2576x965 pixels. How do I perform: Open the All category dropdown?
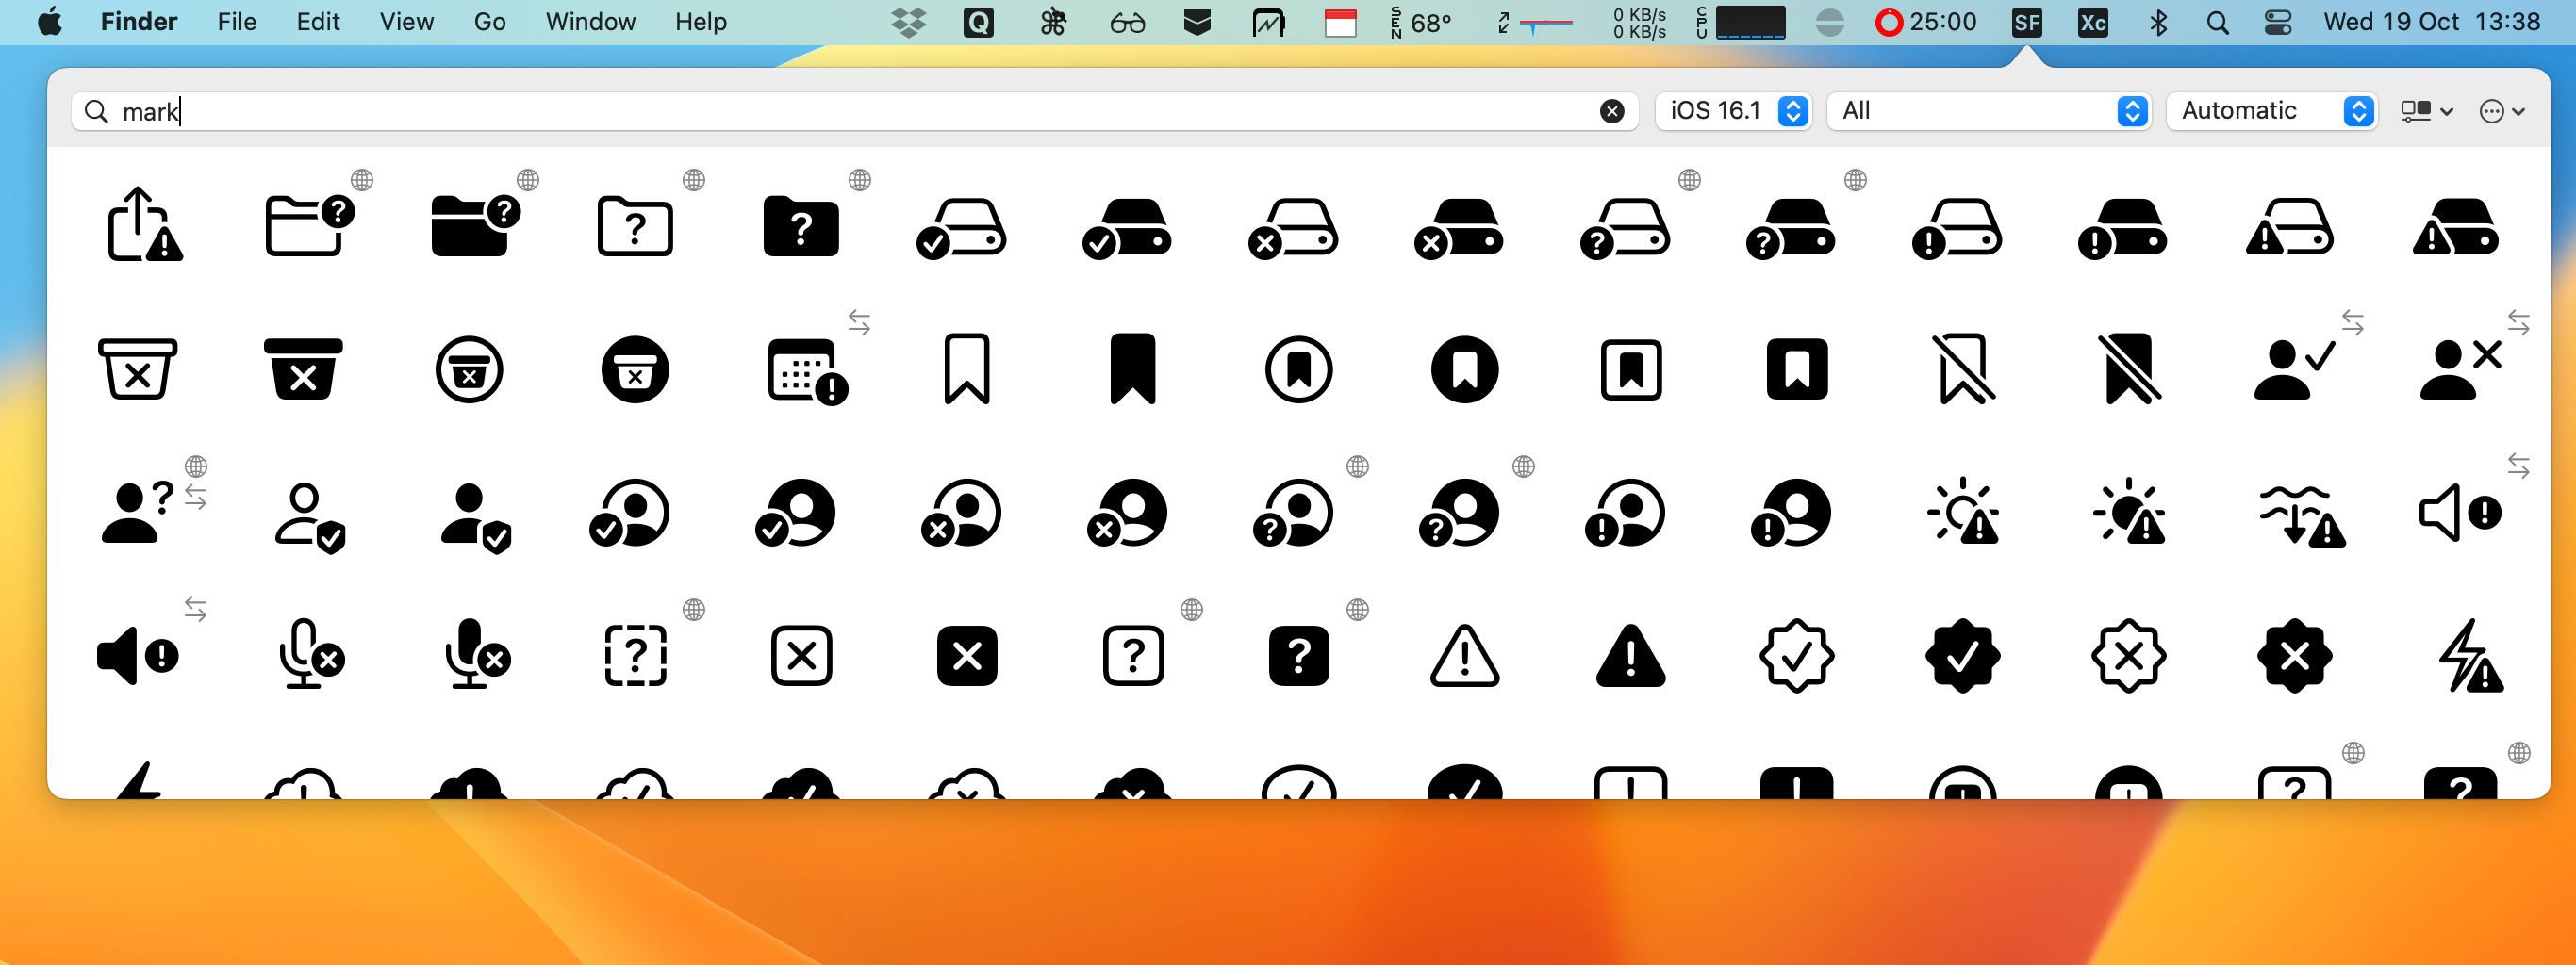pyautogui.click(x=1986, y=111)
